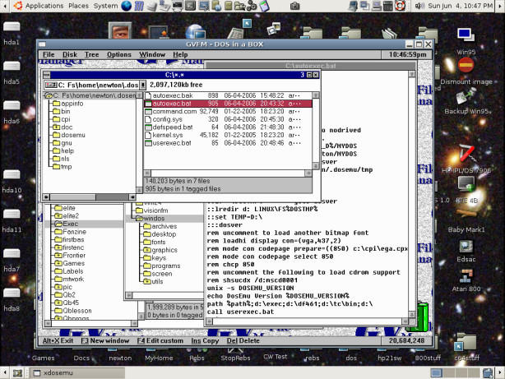505x379 pixels.
Task: Open the Places menu
Action: pos(78,6)
